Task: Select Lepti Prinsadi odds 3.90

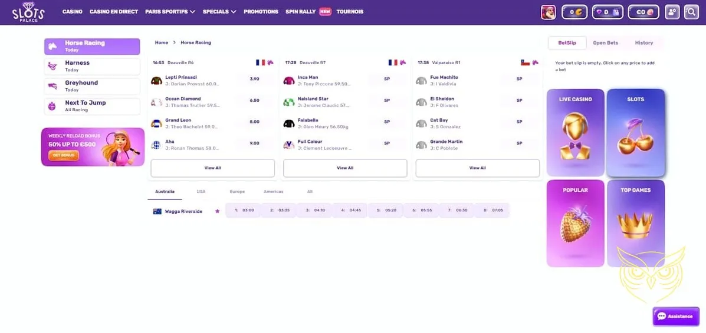Action: click(x=254, y=79)
